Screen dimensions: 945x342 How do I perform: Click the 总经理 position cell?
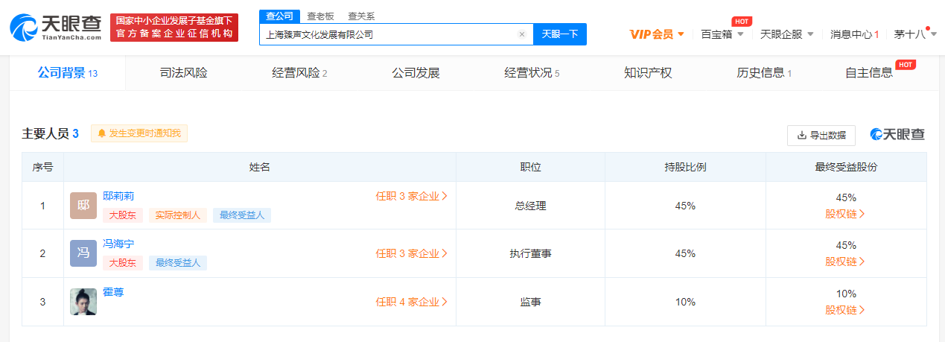coord(530,206)
